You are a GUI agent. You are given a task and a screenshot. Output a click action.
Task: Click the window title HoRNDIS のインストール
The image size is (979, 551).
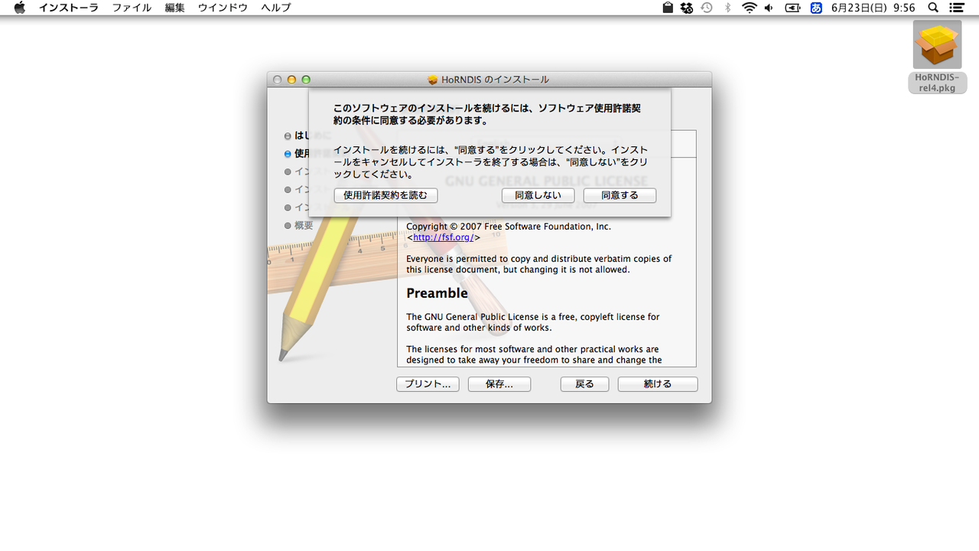495,80
